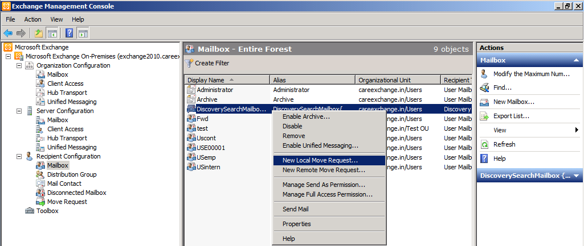Click Refresh action link
The width and height of the screenshot is (584, 246).
pos(504,144)
